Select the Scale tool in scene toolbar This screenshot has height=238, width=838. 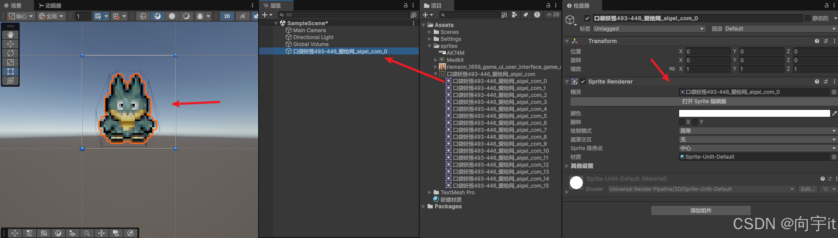pyautogui.click(x=11, y=62)
